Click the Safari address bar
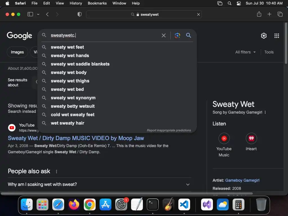The width and height of the screenshot is (288, 216). pyautogui.click(x=144, y=14)
